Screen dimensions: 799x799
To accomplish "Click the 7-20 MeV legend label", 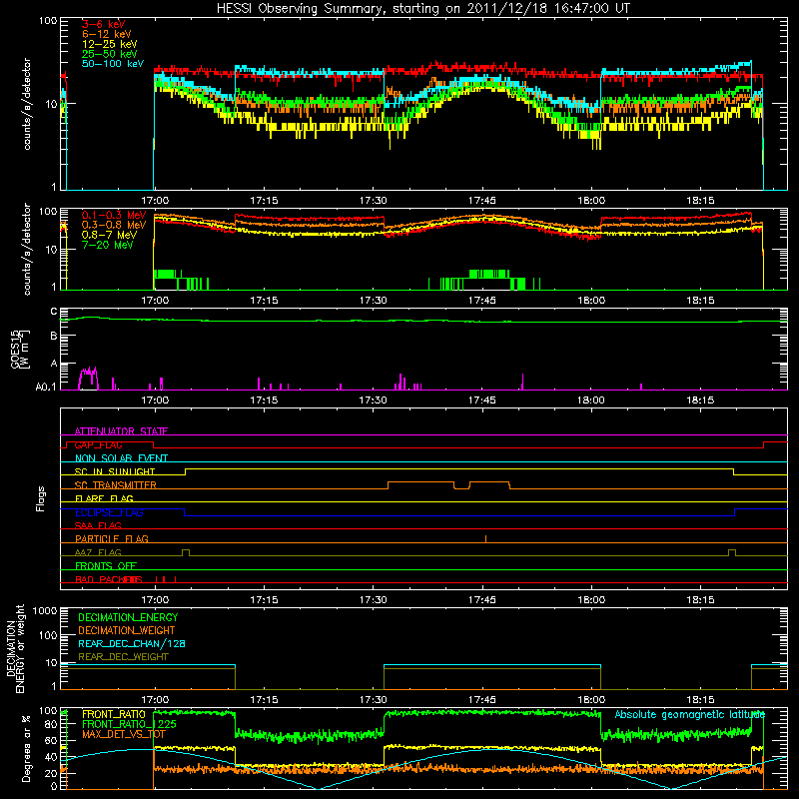I will coord(108,245).
